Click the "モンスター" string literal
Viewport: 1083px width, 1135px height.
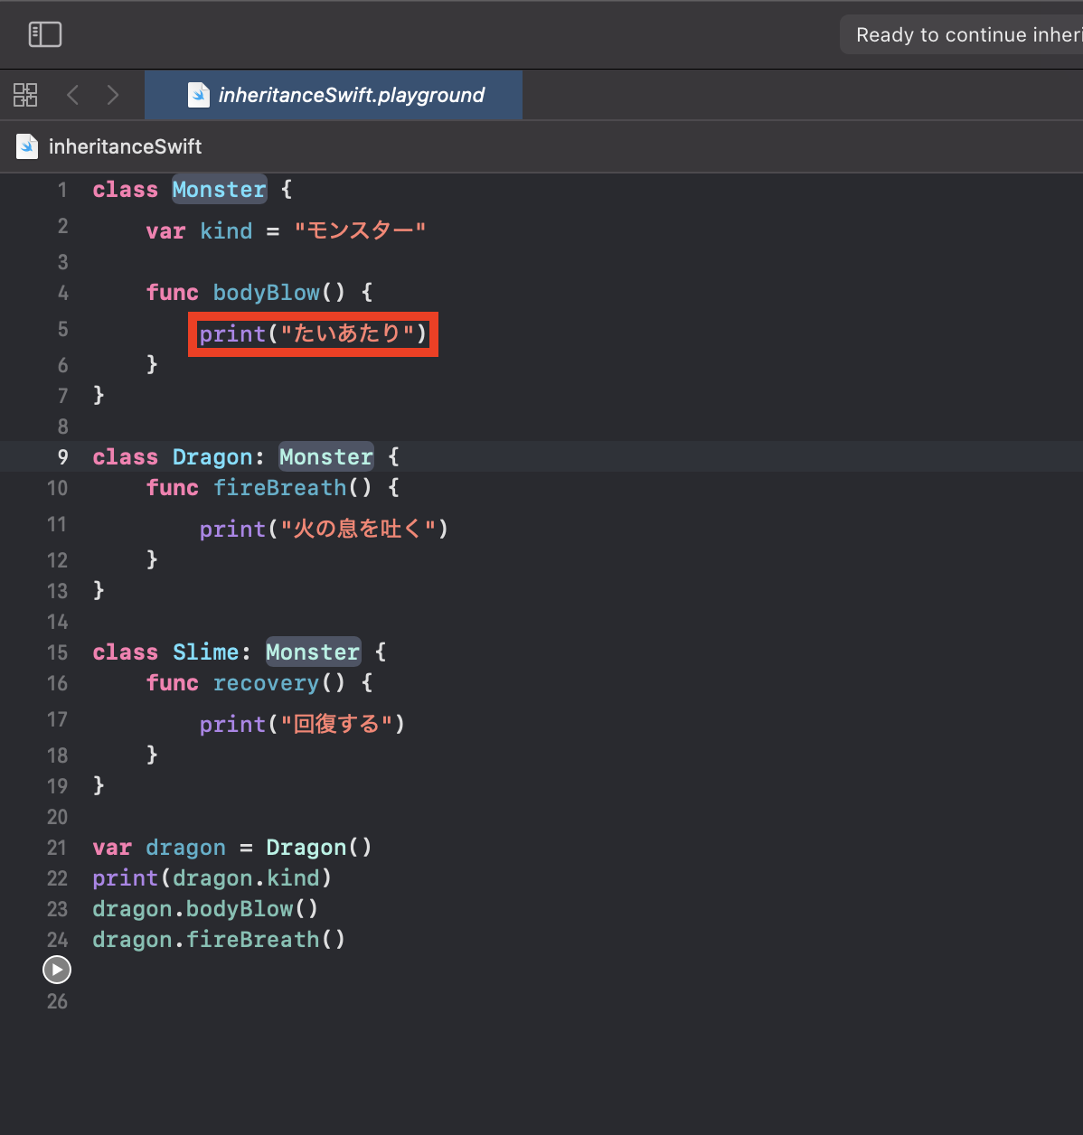point(360,231)
